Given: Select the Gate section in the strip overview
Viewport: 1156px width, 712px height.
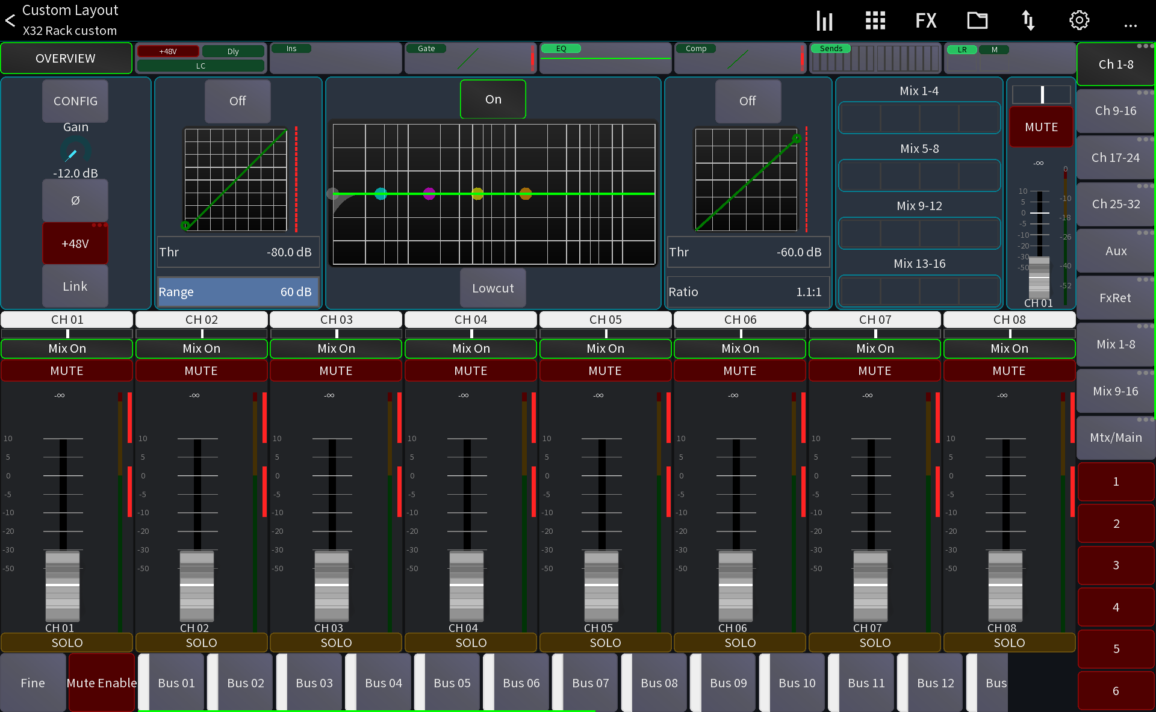Looking at the screenshot, I should [x=470, y=58].
